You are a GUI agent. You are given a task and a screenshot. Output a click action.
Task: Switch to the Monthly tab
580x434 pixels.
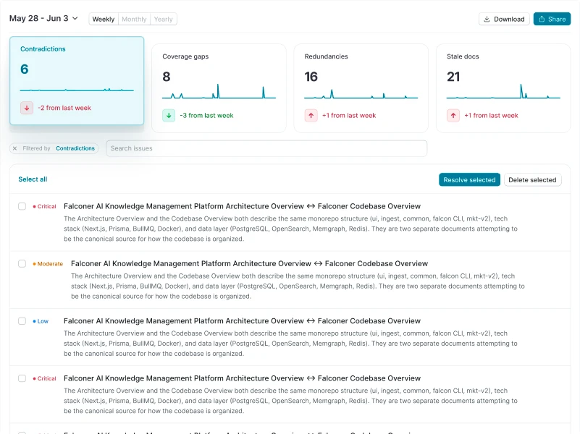tap(134, 20)
